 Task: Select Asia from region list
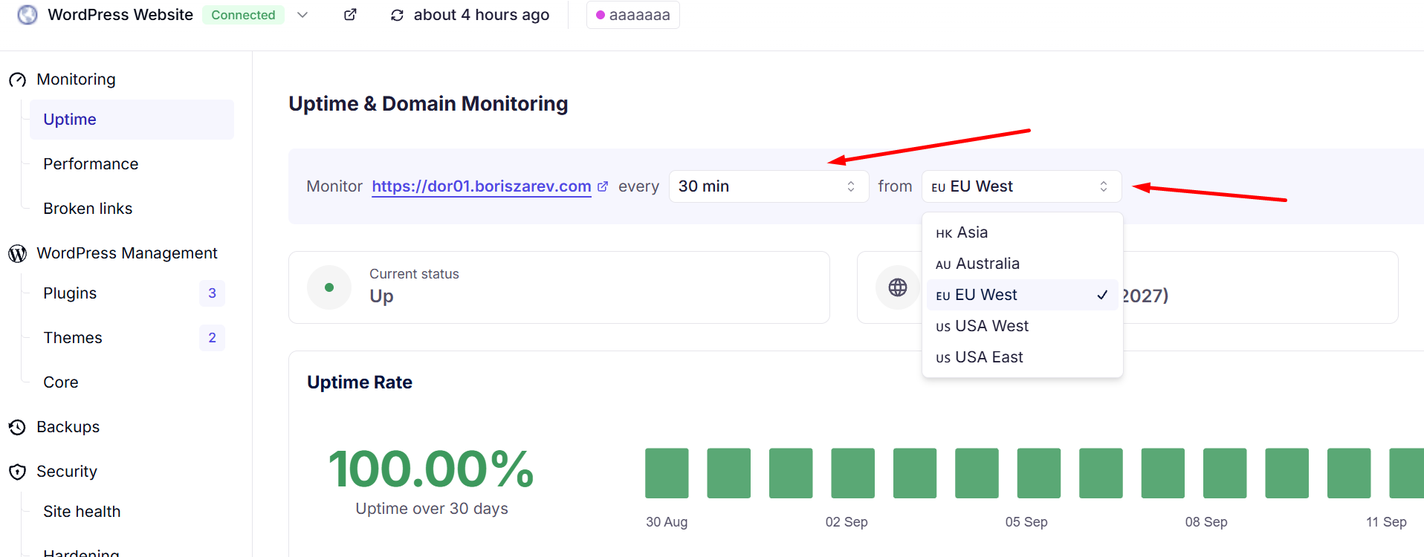click(x=1022, y=232)
